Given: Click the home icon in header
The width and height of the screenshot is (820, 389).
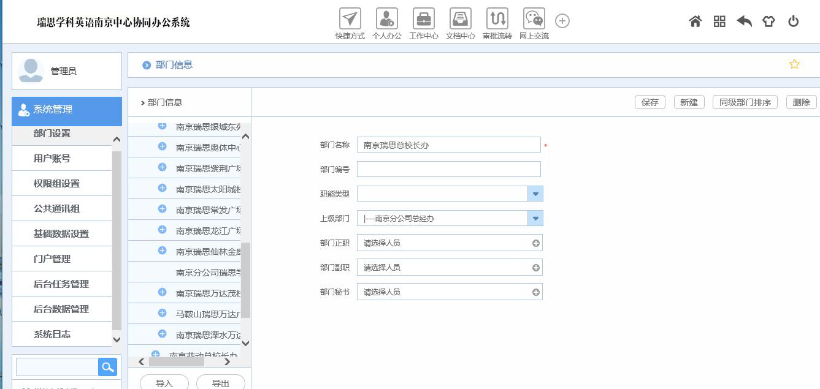Looking at the screenshot, I should (695, 21).
